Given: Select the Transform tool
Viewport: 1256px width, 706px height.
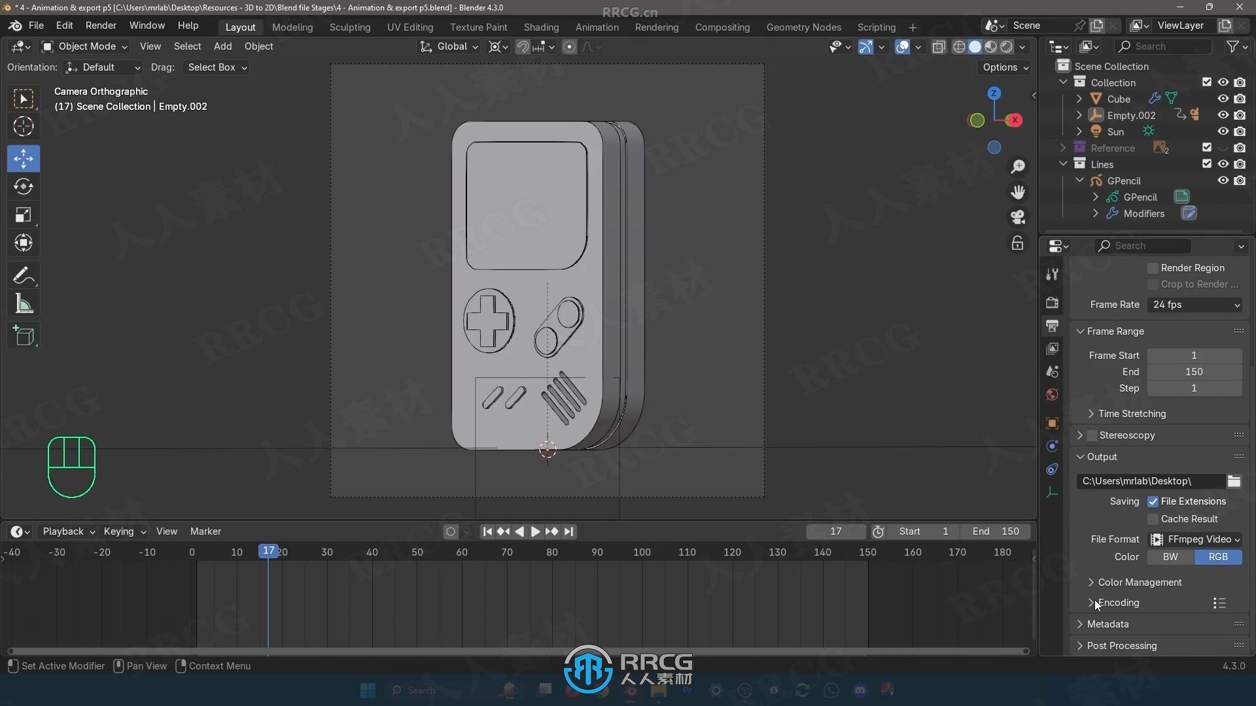Looking at the screenshot, I should pos(24,243).
